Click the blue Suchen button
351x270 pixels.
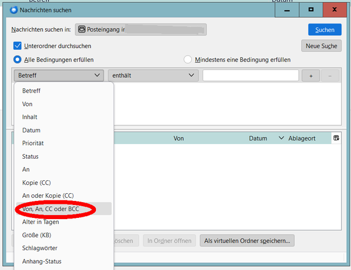pos(325,29)
